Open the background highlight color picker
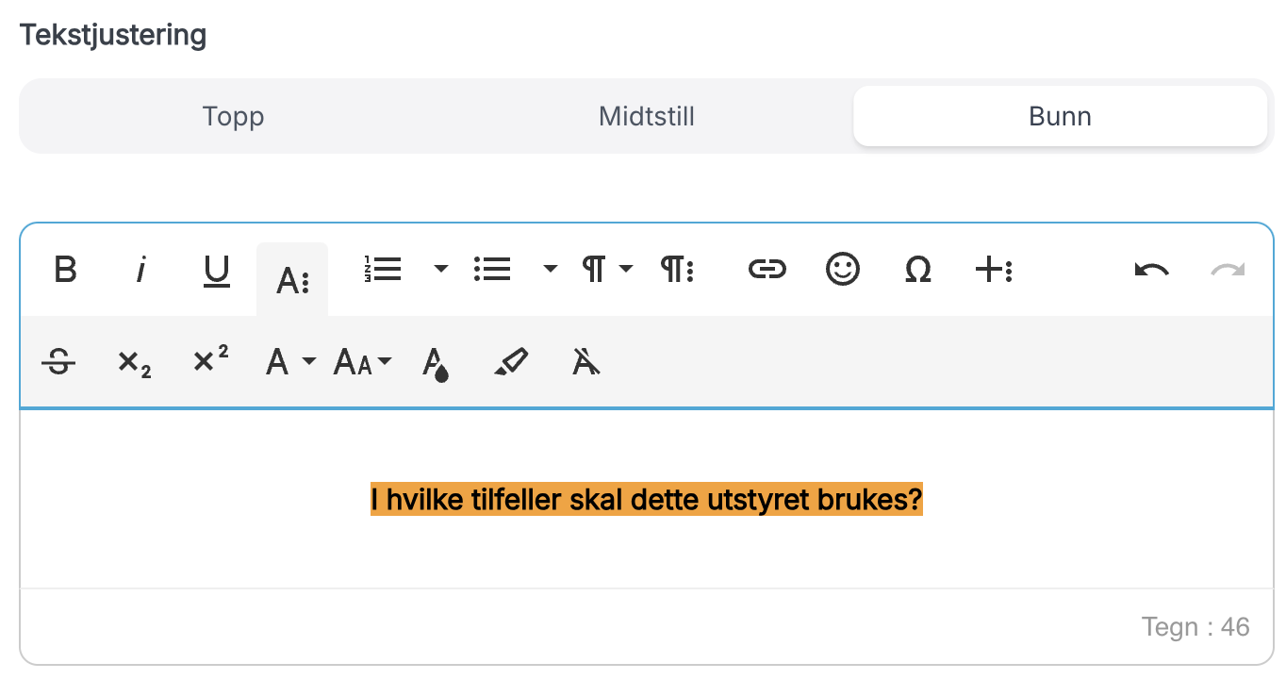Image resolution: width=1286 pixels, height=679 pixels. [511, 361]
